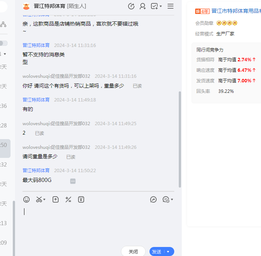Click the chat message scrollbar
Screen dimensions: 261x256
pos(180,139)
